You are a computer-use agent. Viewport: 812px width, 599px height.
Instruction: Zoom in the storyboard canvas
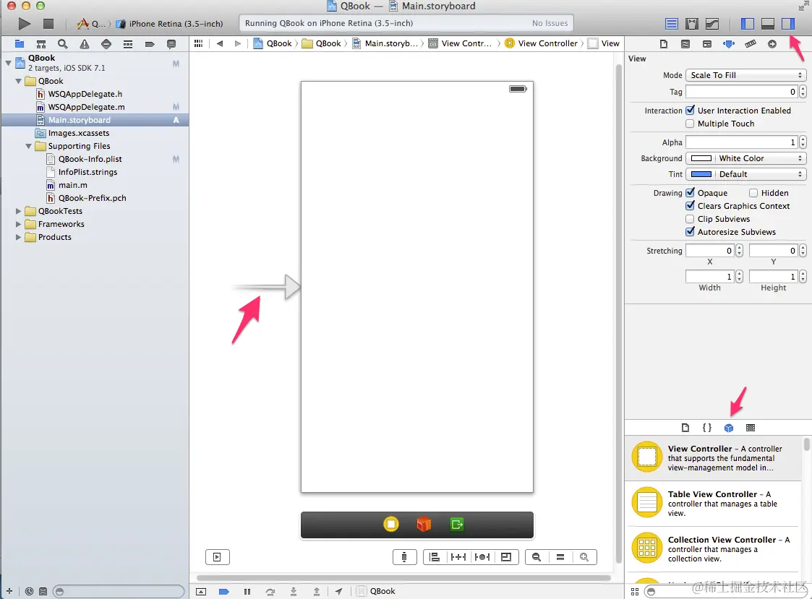pos(584,557)
